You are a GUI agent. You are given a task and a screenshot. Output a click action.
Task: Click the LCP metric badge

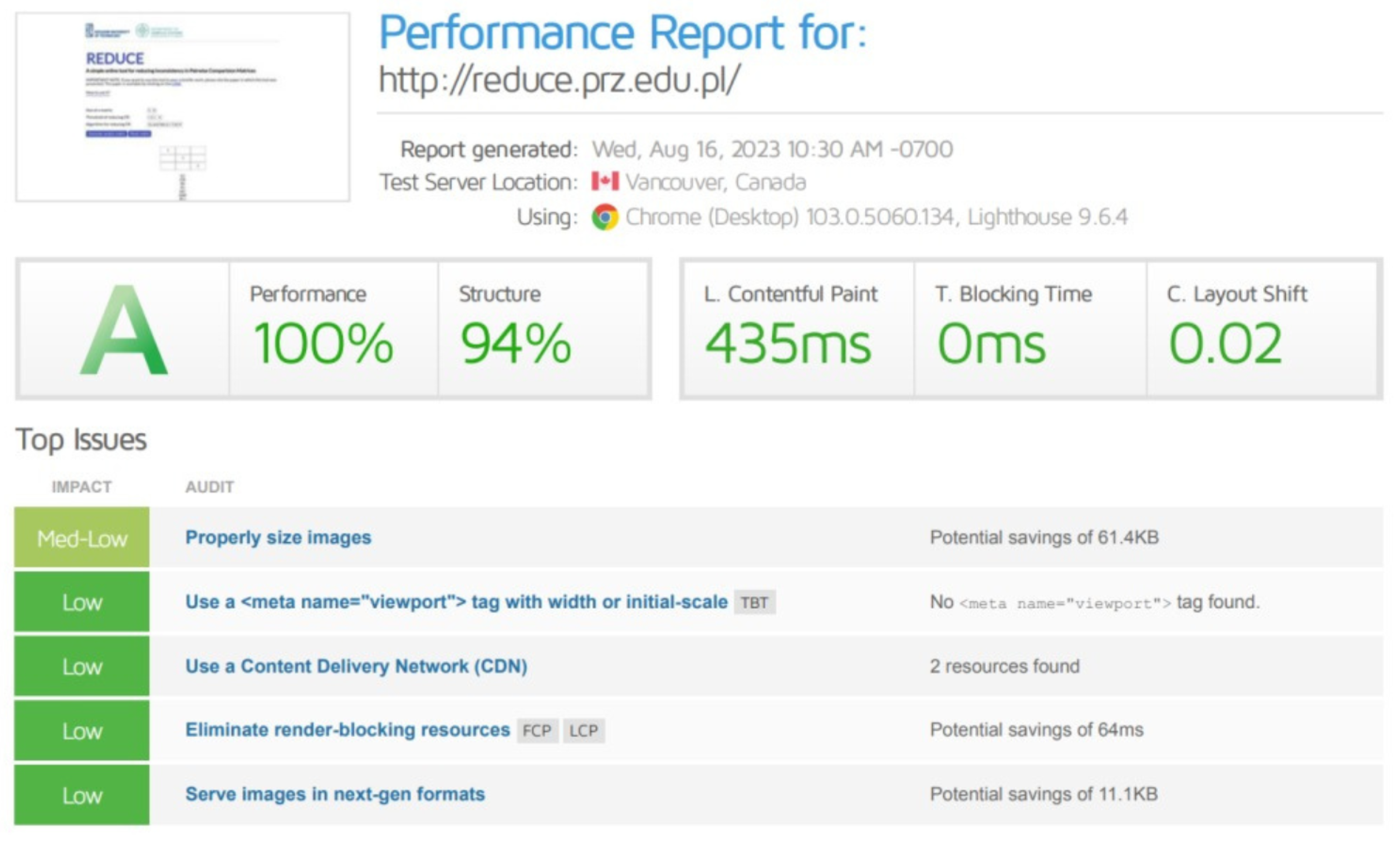583,731
